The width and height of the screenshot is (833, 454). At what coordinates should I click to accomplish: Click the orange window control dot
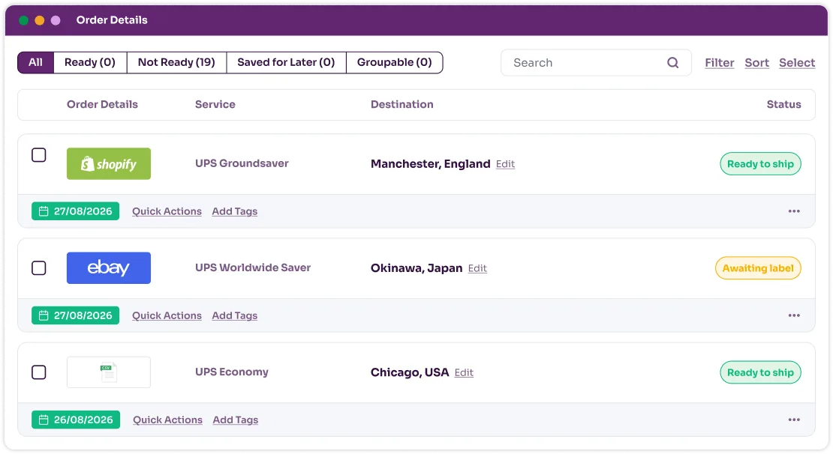pyautogui.click(x=39, y=20)
